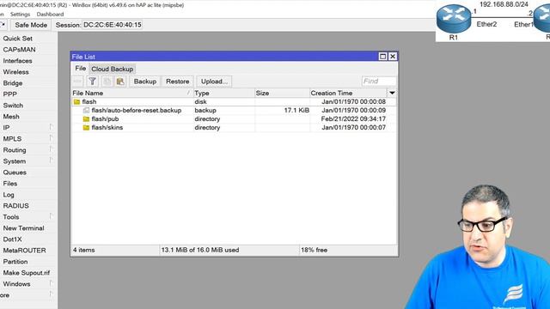Maximize the File List window
The height and width of the screenshot is (309, 550).
(x=382, y=57)
